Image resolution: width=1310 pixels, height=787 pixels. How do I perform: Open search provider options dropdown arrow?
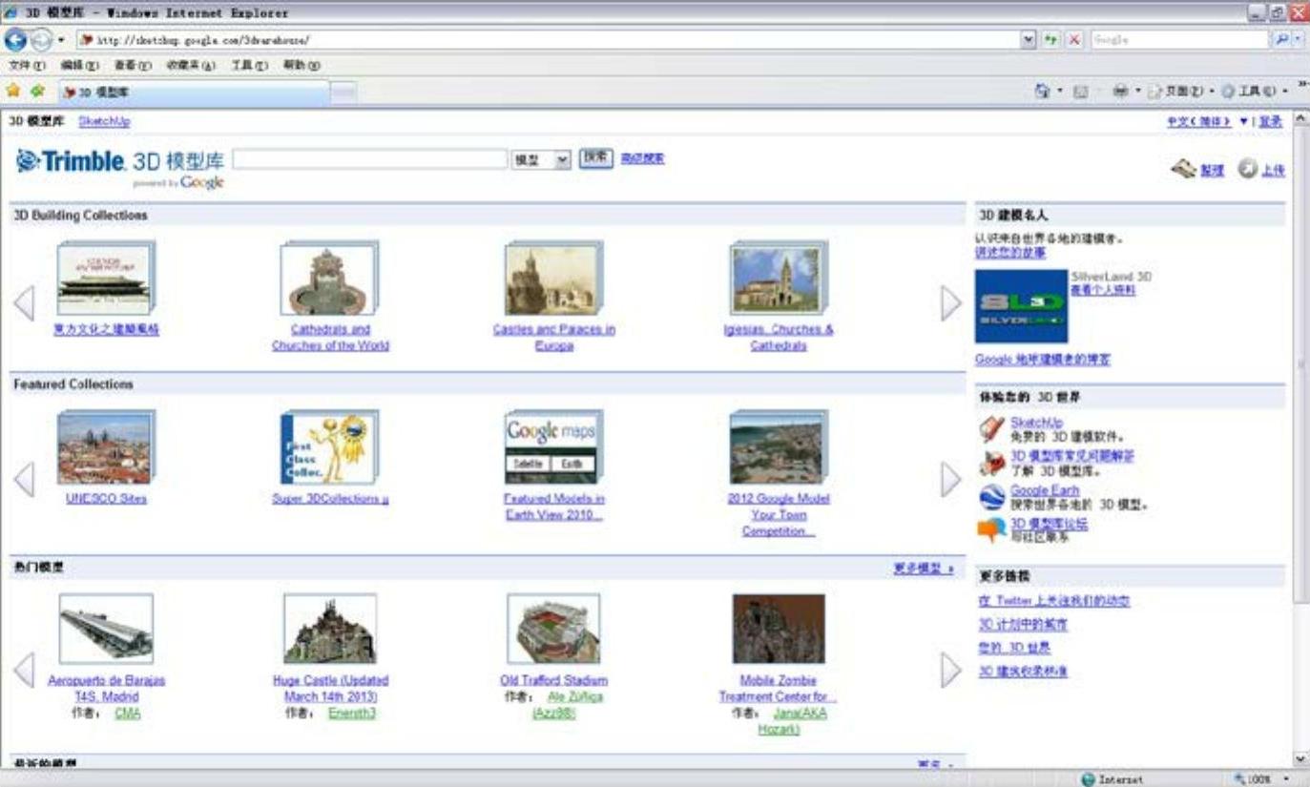pyautogui.click(x=1298, y=40)
